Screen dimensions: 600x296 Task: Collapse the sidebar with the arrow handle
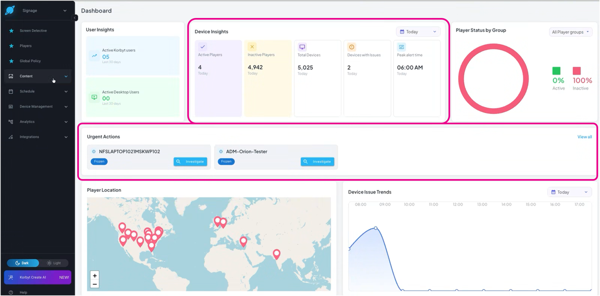tap(75, 18)
